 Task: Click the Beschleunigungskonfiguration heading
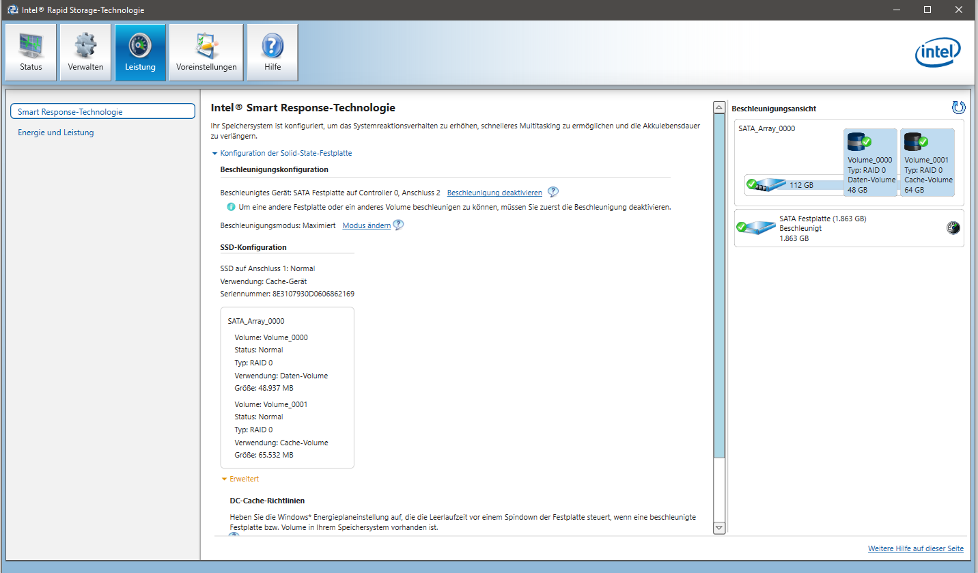[x=275, y=169]
